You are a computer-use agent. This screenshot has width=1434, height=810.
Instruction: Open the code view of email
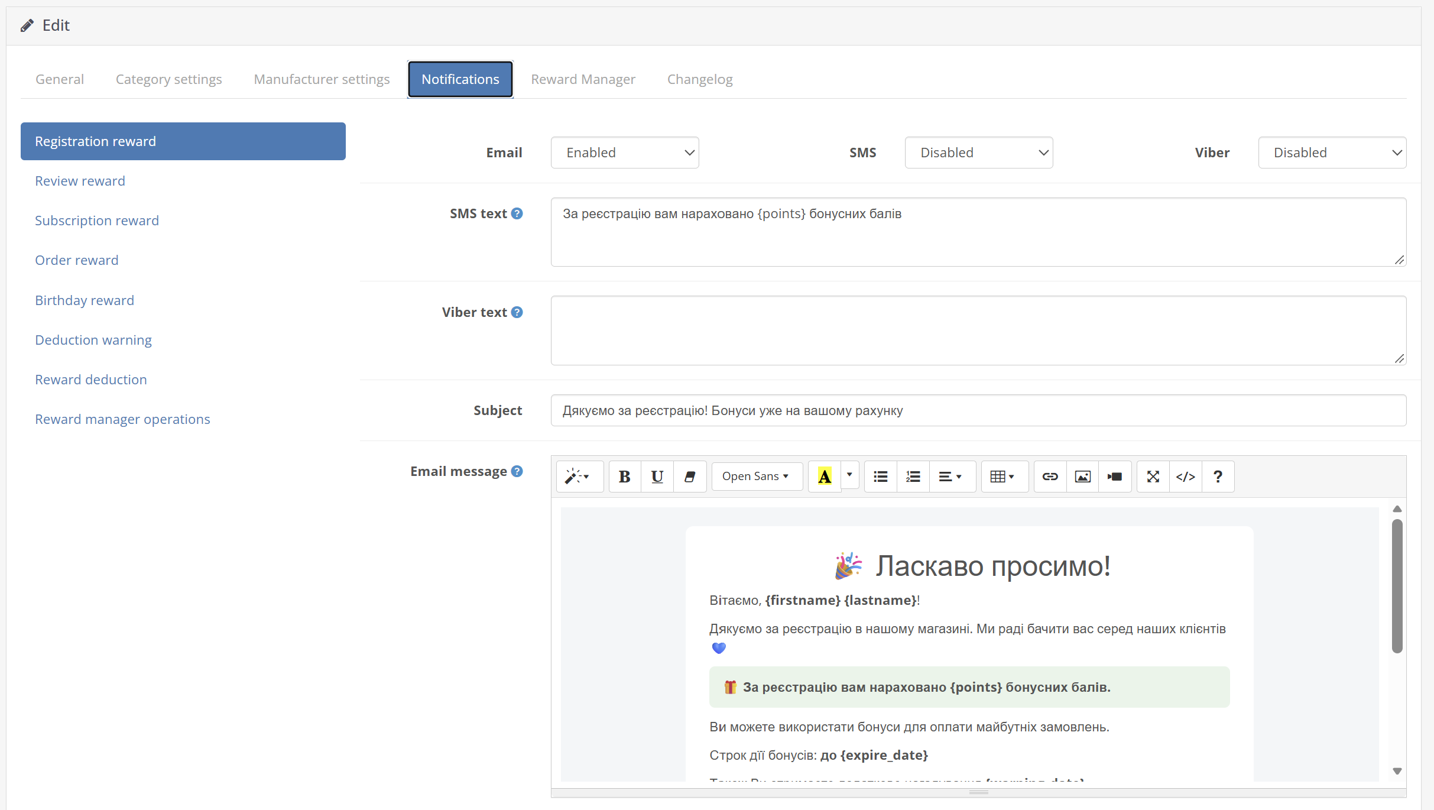1186,477
